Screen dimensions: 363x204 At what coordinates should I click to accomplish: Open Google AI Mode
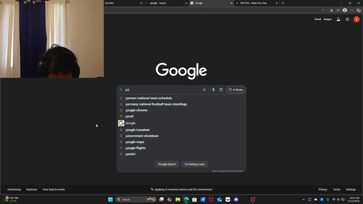236,90
